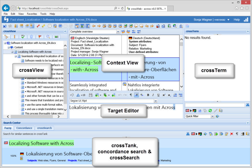This screenshot has width=252, height=168.
Task: Open the Complete overview dropdown
Action: tap(118, 32)
